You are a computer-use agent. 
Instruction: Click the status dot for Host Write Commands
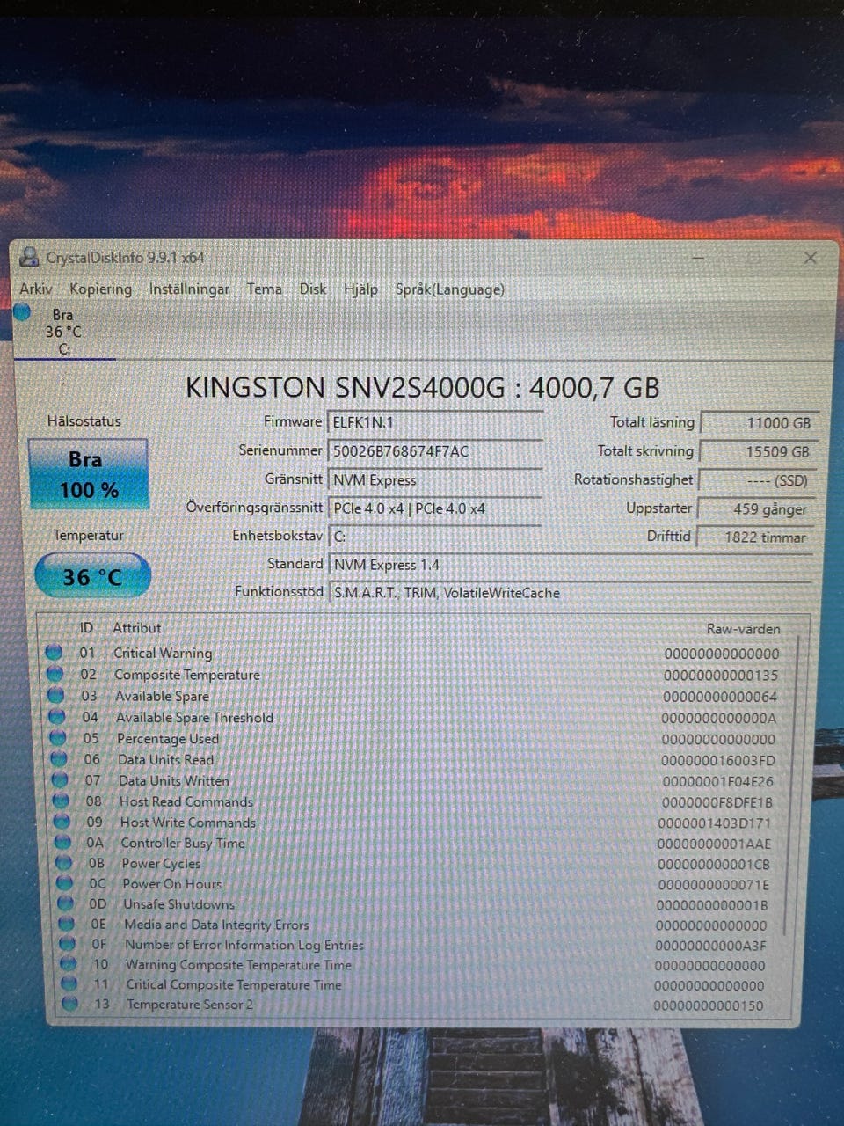pos(62,822)
